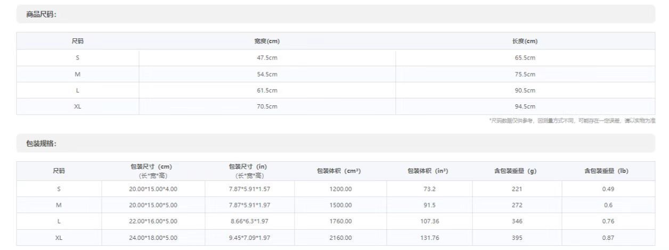Click size M in the packaging table

click(x=59, y=205)
